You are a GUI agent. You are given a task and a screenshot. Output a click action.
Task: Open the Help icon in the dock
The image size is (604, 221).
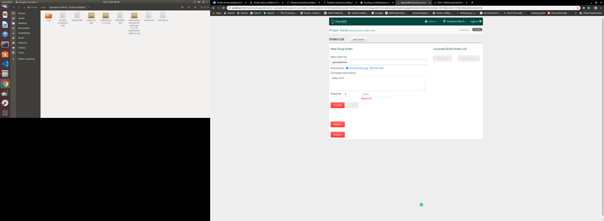(5, 34)
